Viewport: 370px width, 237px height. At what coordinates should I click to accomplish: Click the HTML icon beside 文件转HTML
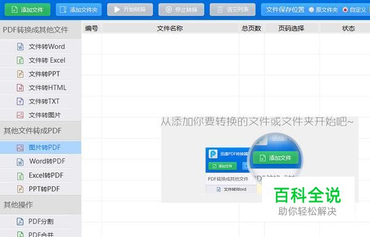point(20,87)
